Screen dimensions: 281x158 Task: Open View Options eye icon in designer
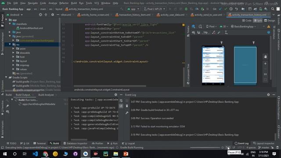[194, 32]
